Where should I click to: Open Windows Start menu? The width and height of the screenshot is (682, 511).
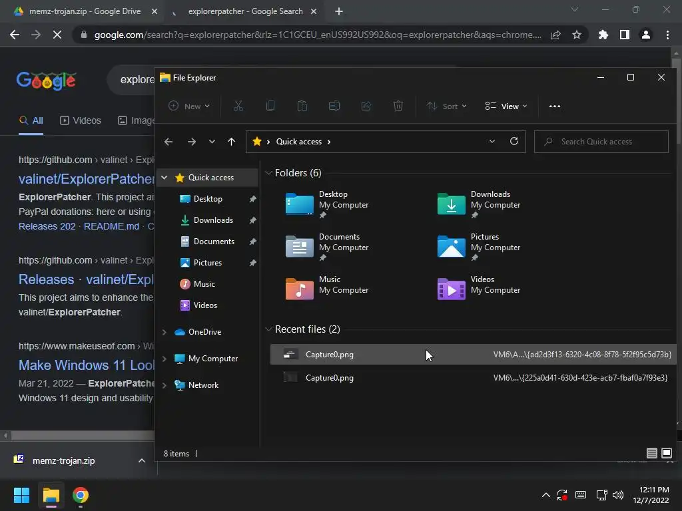[x=21, y=495]
